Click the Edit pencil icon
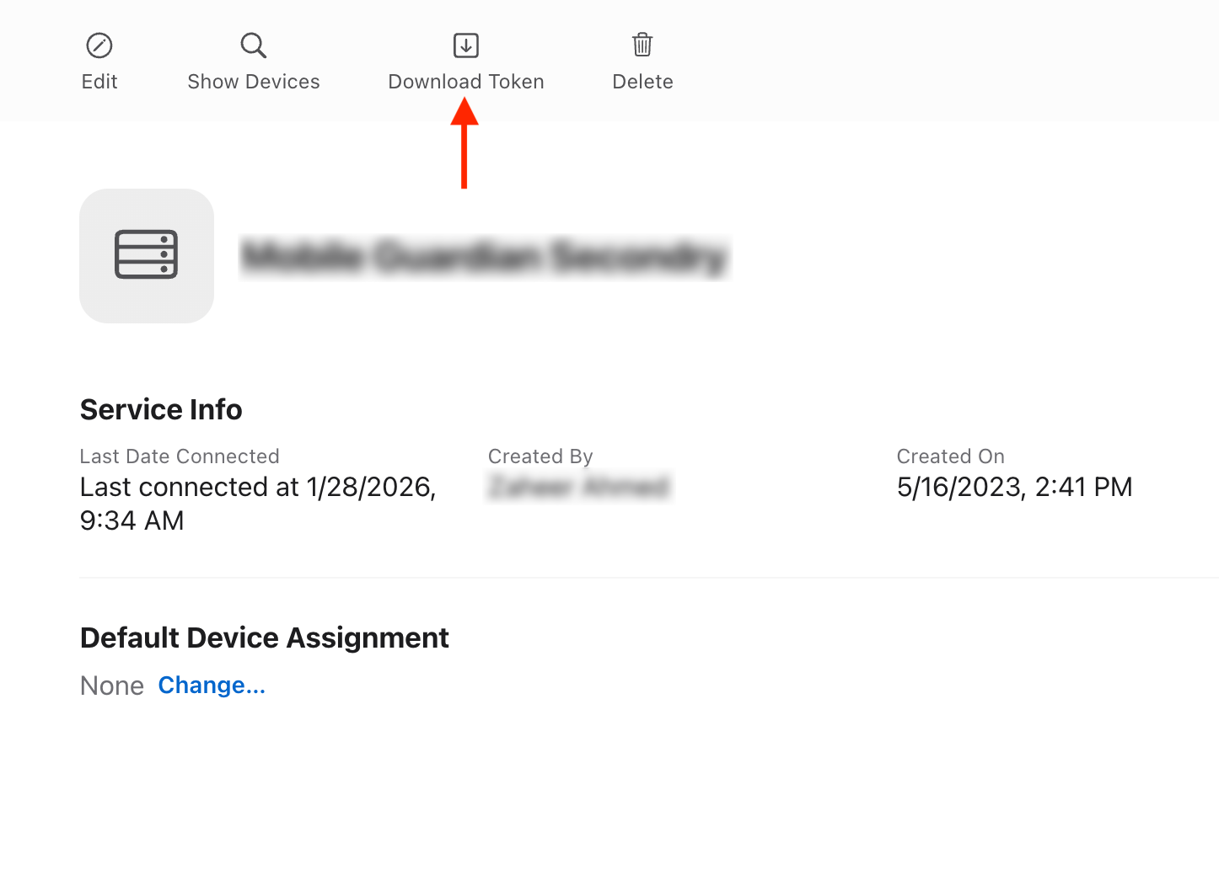Screen dimensions: 1219x891 pyautogui.click(x=99, y=45)
